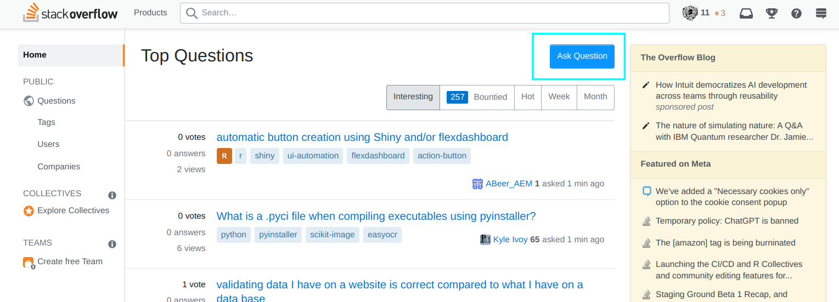This screenshot has height=302, width=839.
Task: Show info icon next to Collectives
Action: point(112,195)
